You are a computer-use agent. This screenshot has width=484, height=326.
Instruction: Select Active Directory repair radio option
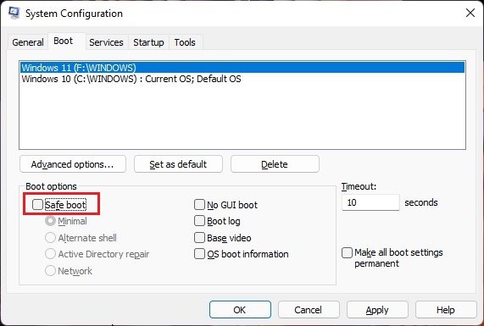tap(50, 254)
